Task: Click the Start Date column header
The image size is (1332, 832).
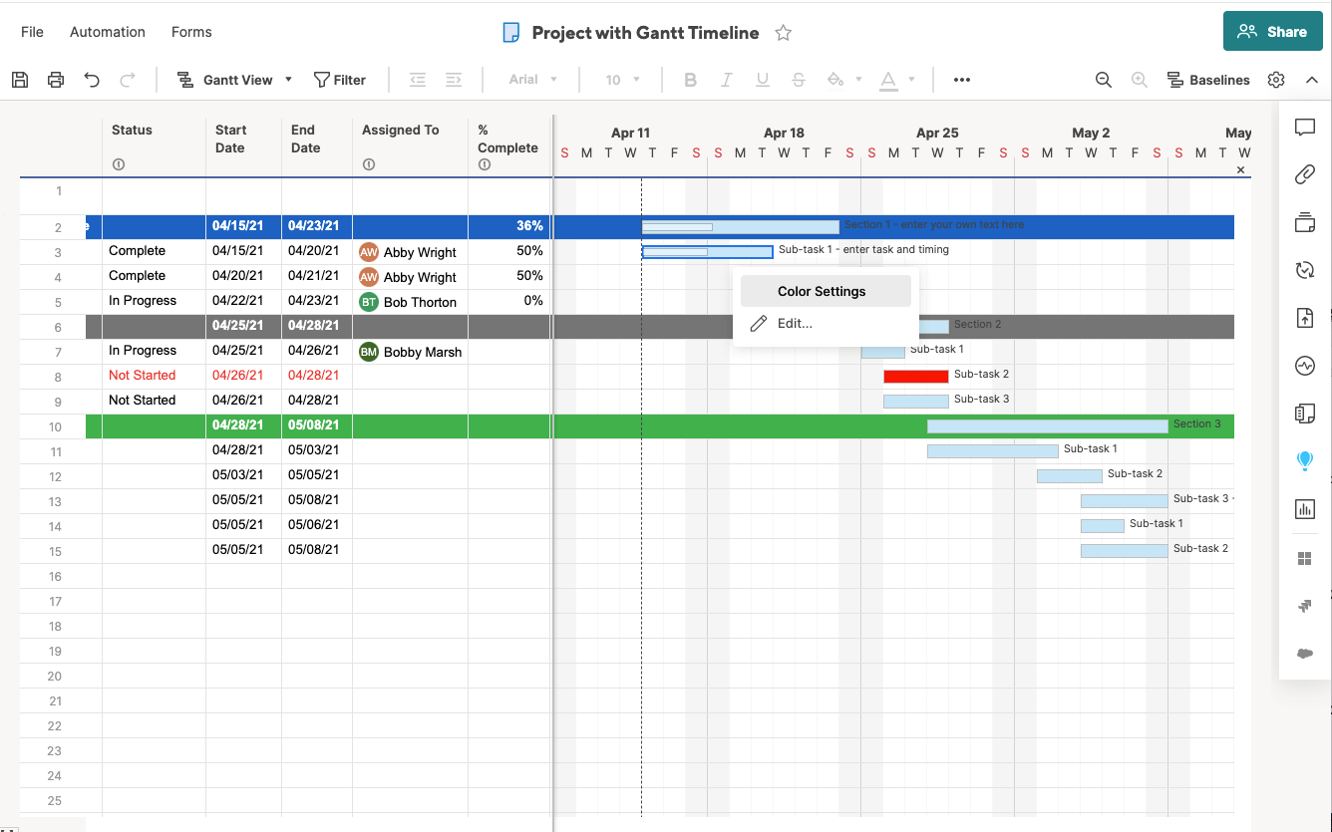Action: pos(243,147)
